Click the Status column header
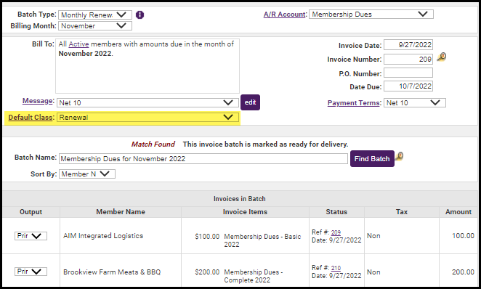The image size is (481, 289). pyautogui.click(x=336, y=212)
